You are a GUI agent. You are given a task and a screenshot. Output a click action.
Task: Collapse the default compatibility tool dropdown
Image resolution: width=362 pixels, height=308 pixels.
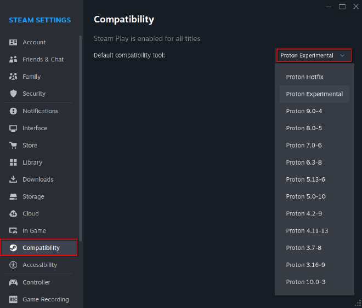tap(313, 55)
